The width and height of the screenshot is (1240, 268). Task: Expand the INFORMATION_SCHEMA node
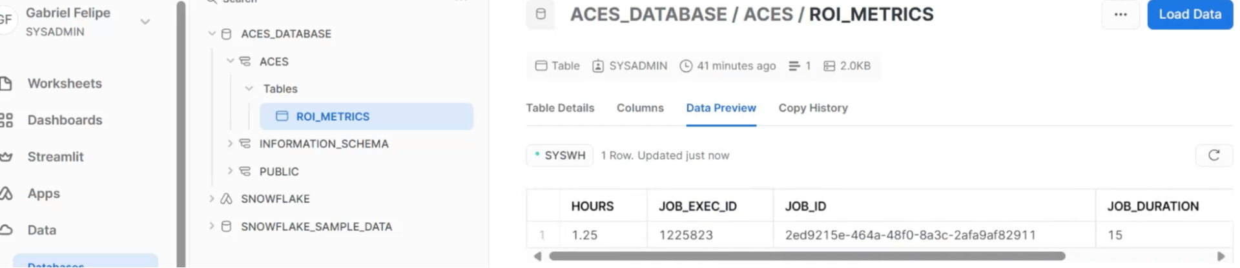click(x=230, y=144)
